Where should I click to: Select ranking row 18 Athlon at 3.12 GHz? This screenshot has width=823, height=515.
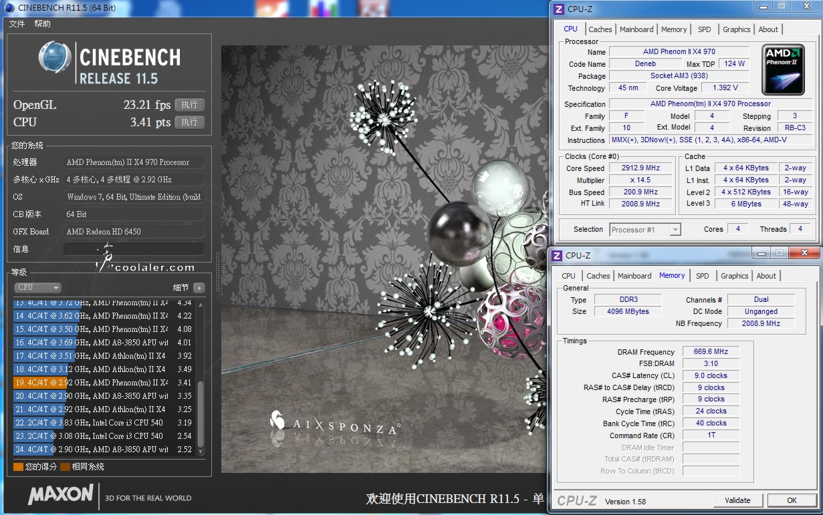(x=104, y=369)
